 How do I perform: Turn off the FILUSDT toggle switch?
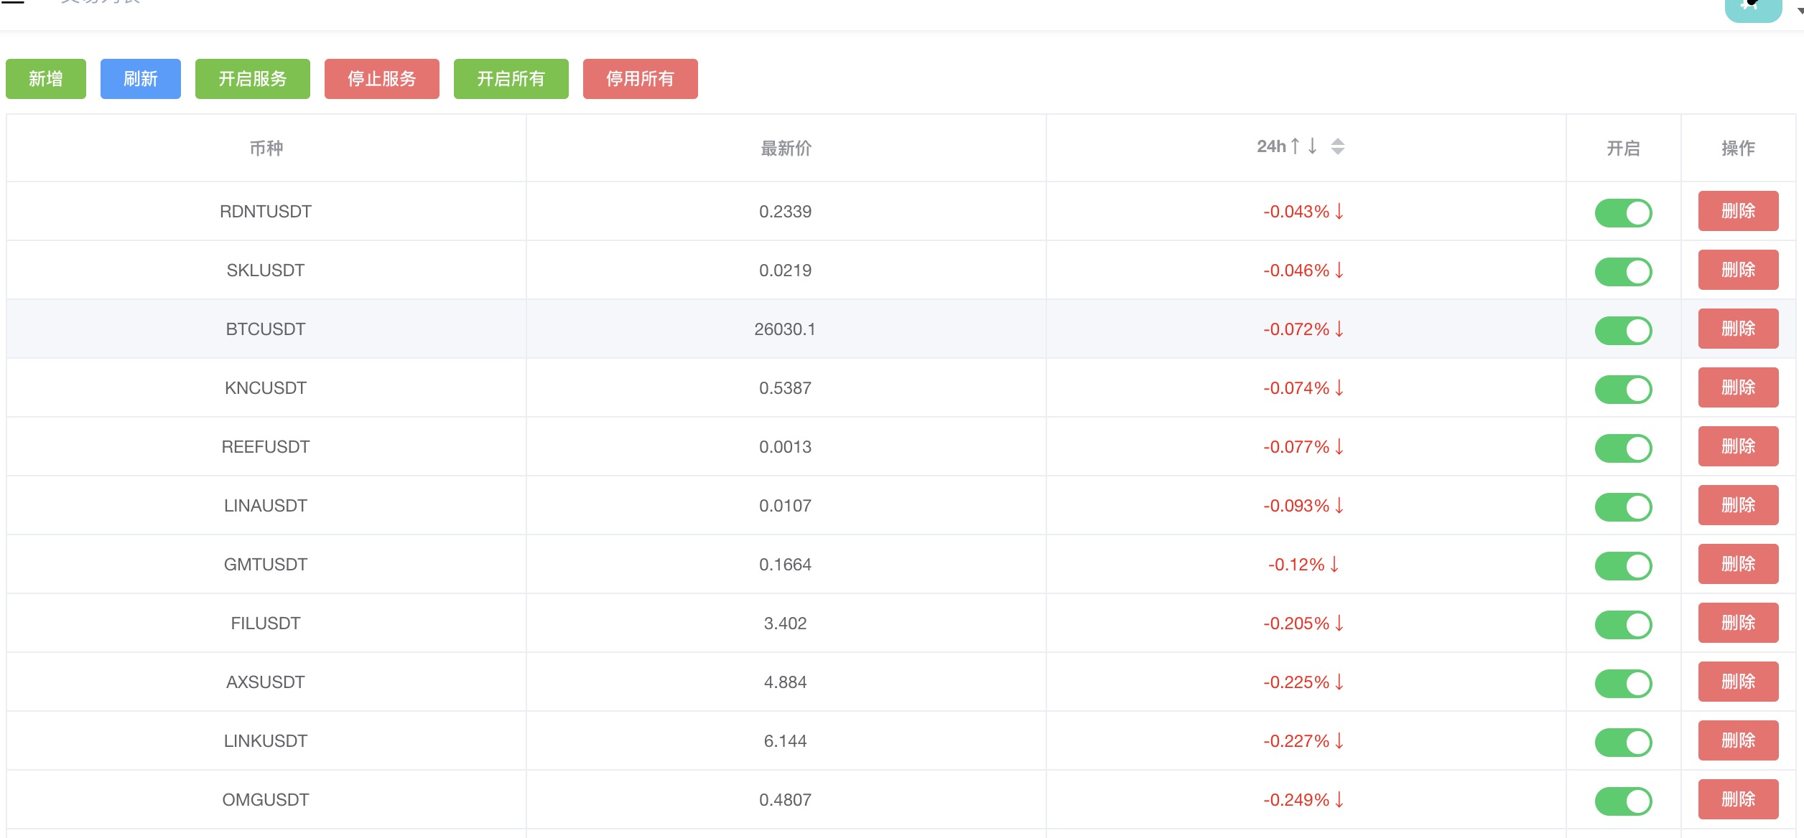click(x=1623, y=624)
